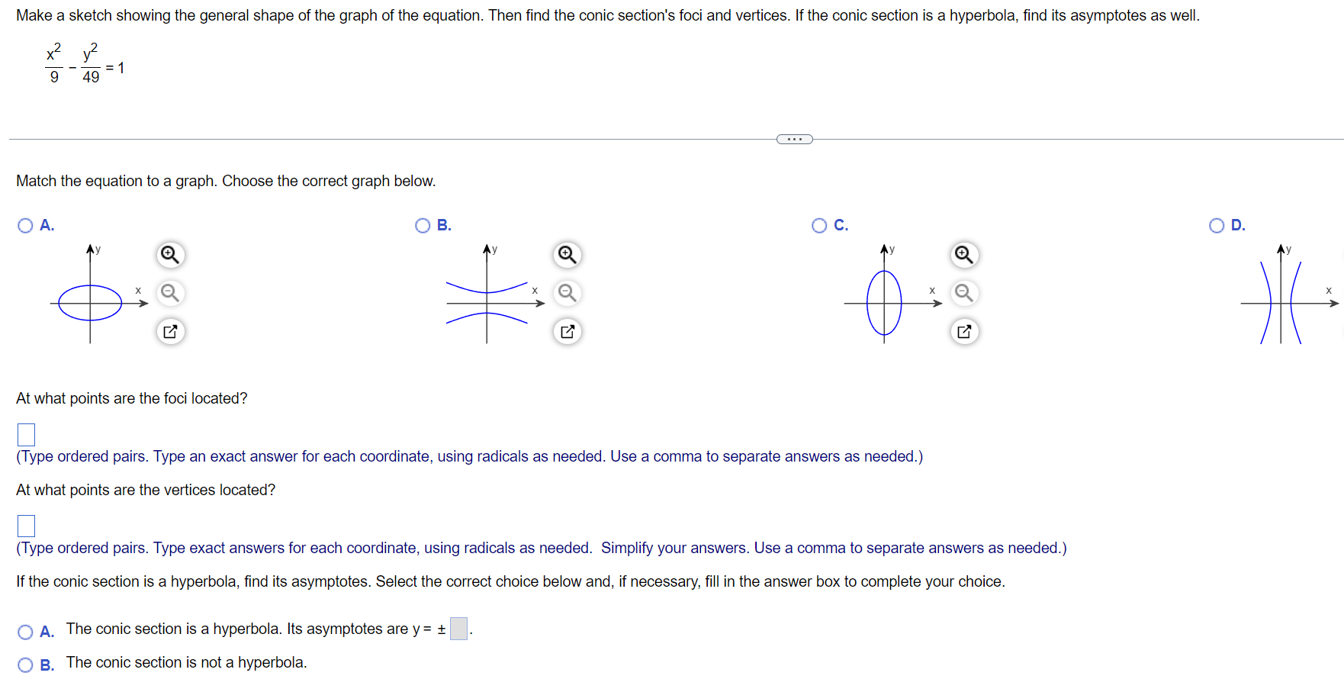Screen dimensions: 1344x692
Task: Expand the question divider ellipsis control
Action: tap(794, 138)
